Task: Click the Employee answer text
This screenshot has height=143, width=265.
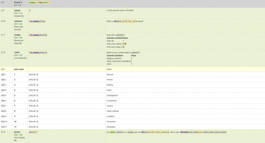Action: click(111, 127)
